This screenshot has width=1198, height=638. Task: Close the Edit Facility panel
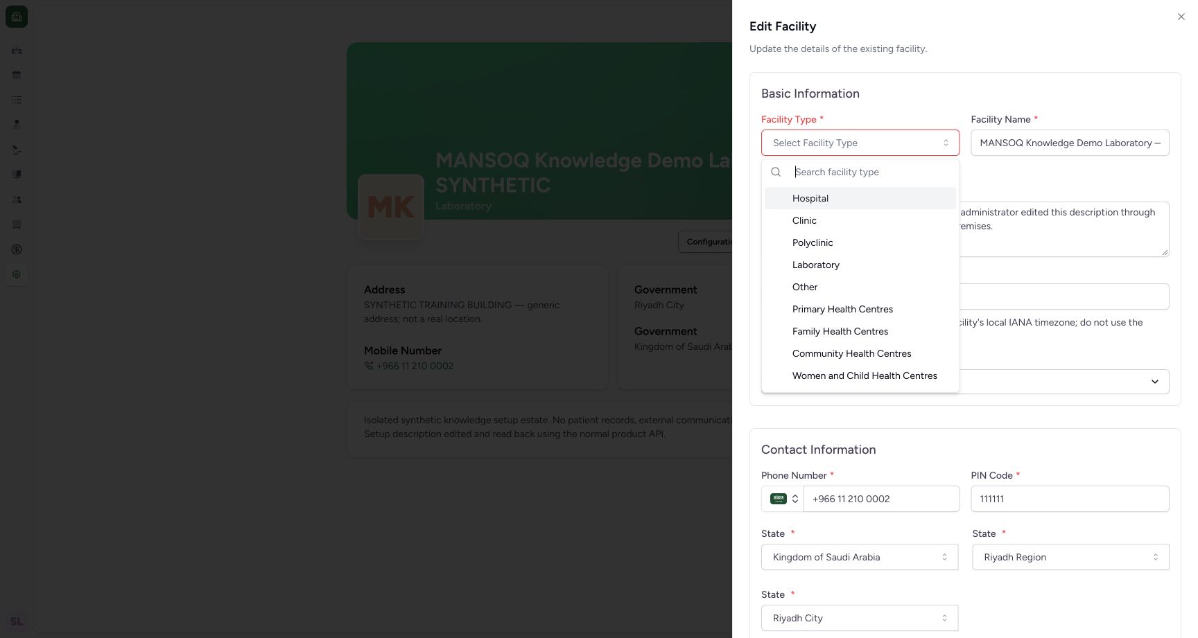point(1181,17)
